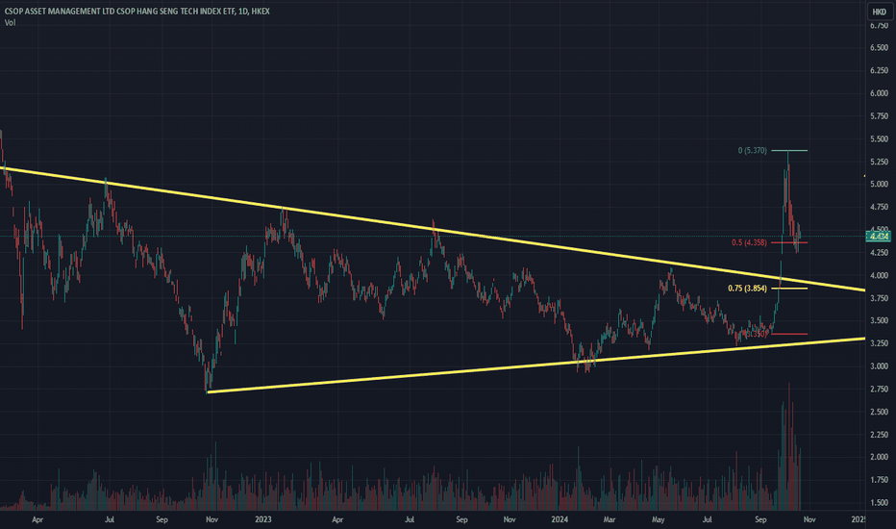Viewport: 896px width, 529px height.
Task: Click the May label on time axis
Action: 659,519
